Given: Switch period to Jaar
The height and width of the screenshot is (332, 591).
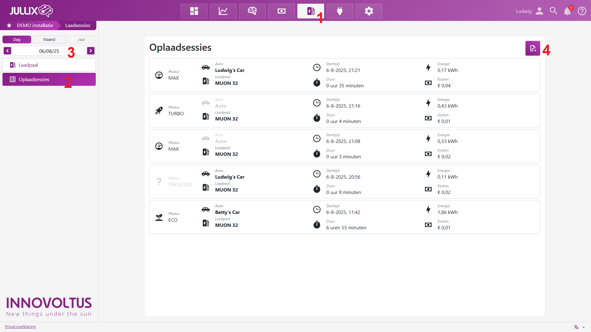Looking at the screenshot, I should tap(81, 40).
